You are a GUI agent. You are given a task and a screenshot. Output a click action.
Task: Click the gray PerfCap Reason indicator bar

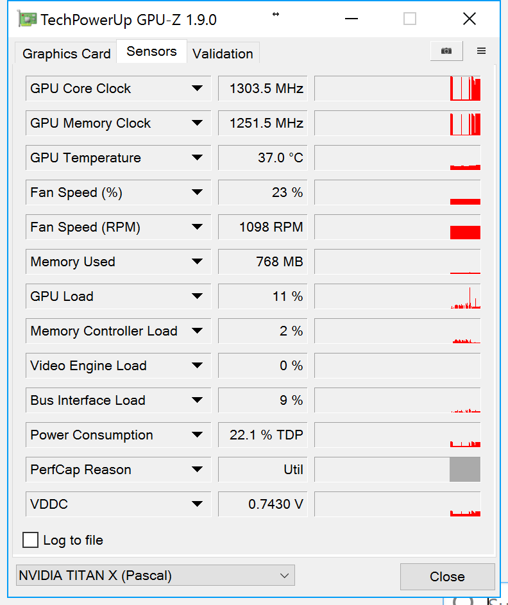click(465, 470)
